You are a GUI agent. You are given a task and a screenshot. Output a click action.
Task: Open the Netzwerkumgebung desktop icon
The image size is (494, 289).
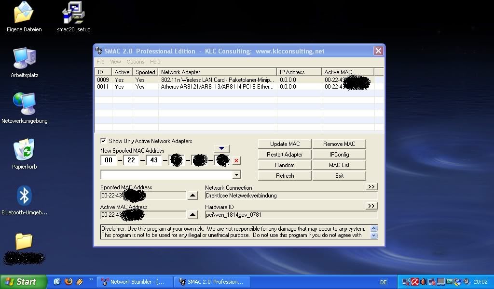[x=24, y=105]
